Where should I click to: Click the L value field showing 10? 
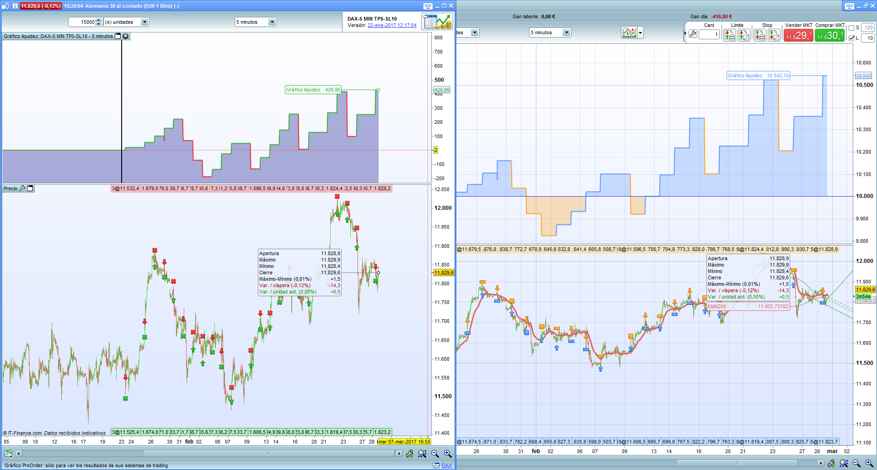(x=868, y=38)
